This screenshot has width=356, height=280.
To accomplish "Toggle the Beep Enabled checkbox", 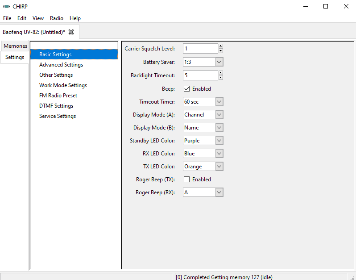I will (186, 88).
